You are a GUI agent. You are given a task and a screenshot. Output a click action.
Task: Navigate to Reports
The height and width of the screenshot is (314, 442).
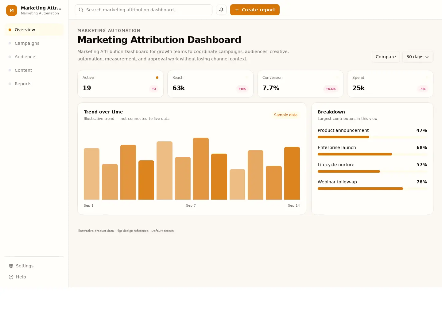[x=34, y=84]
